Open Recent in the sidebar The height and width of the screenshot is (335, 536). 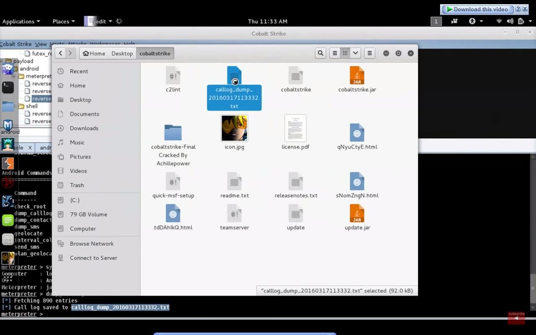[96, 71]
